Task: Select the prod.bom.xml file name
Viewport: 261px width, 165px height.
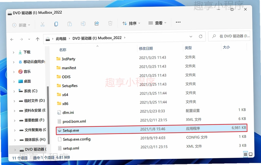Action: [x=74, y=122]
